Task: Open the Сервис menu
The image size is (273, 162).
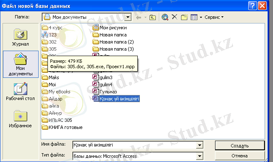Action: click(x=214, y=17)
